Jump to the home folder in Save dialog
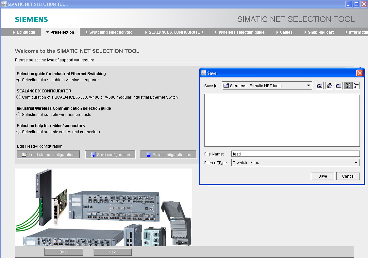The height and width of the screenshot is (258, 368). (x=329, y=86)
